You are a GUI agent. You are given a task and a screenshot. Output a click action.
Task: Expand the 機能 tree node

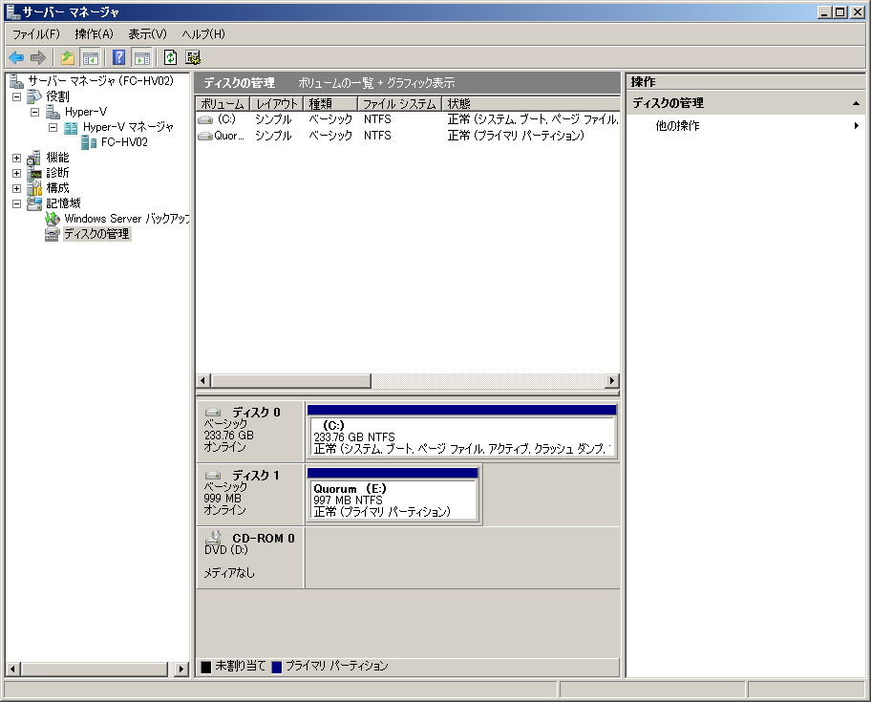point(16,158)
